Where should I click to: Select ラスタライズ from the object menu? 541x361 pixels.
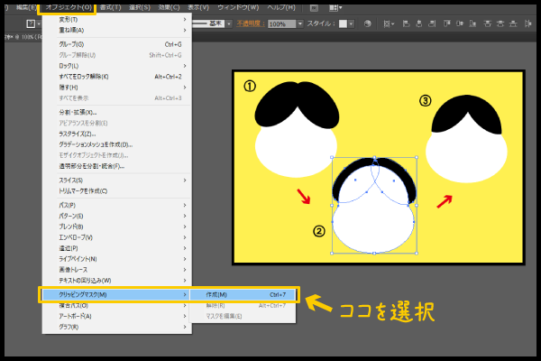(78, 134)
